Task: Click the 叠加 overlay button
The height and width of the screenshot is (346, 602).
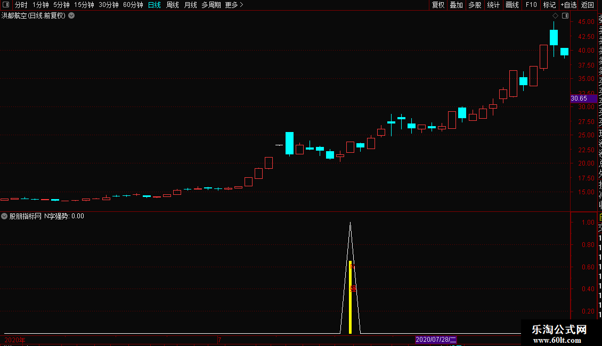Action: [x=457, y=5]
